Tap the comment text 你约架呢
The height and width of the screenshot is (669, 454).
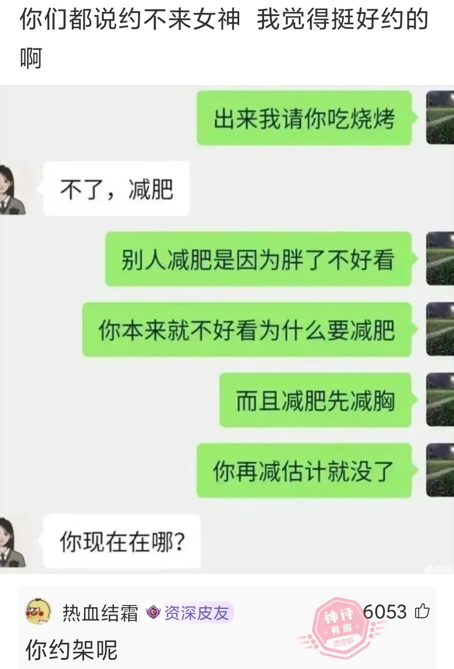tap(71, 650)
